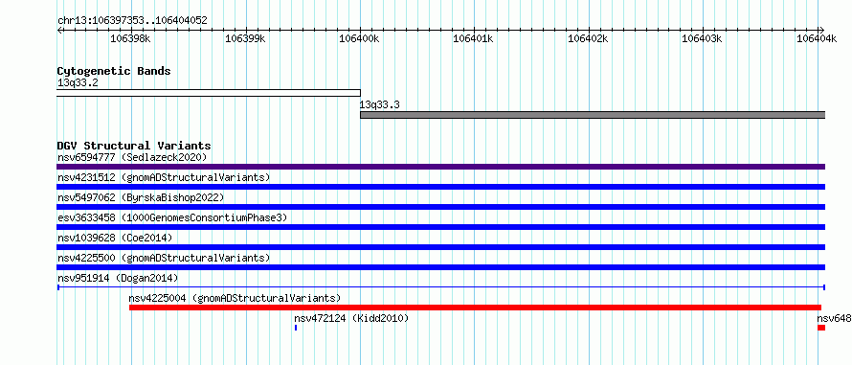Select the blue nsv5497062 variant bar

pyautogui.click(x=441, y=207)
